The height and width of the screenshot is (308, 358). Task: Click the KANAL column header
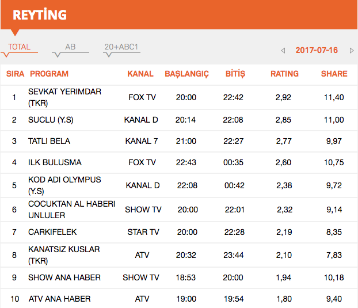click(140, 74)
